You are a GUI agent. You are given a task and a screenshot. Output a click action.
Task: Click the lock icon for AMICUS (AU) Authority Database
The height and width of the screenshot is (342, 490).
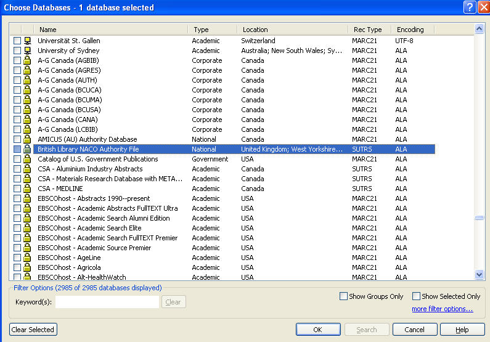[28, 139]
